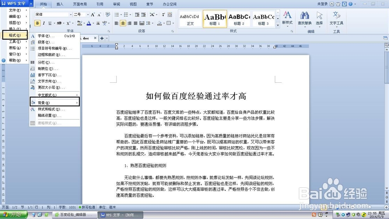389x219 pixels.
Task: Toggle Bold formatting
Action: [37, 23]
